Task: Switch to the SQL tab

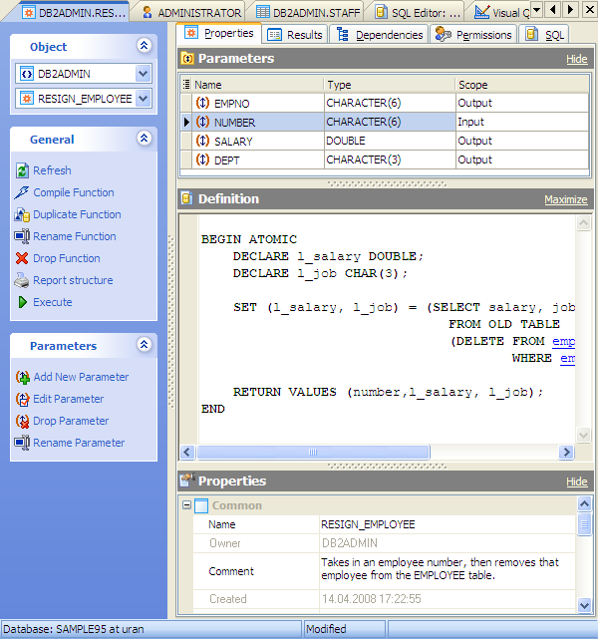Action: (544, 35)
